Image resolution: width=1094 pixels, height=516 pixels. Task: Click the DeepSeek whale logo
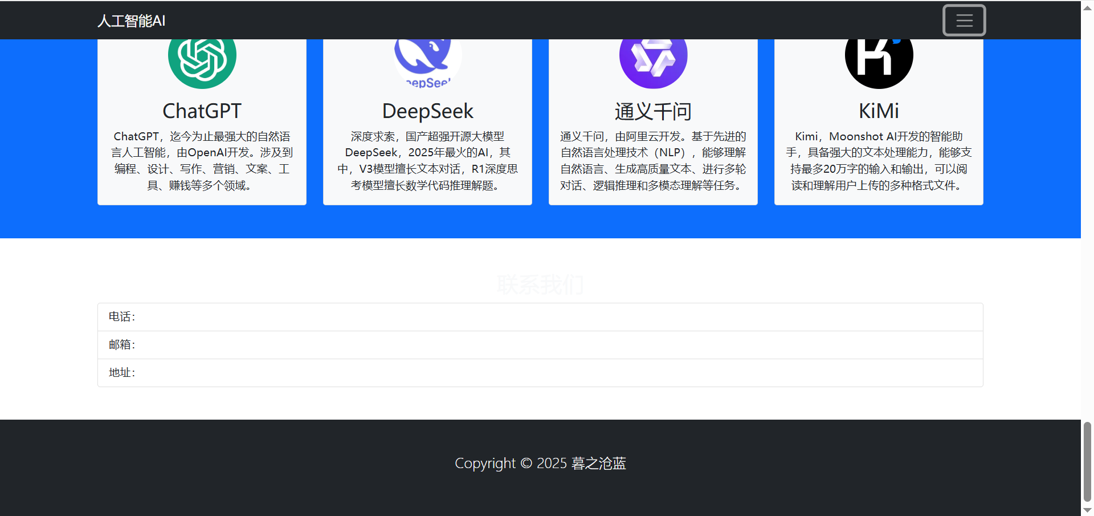pyautogui.click(x=428, y=64)
